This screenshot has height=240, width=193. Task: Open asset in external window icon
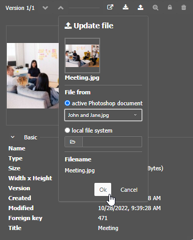(110, 7)
